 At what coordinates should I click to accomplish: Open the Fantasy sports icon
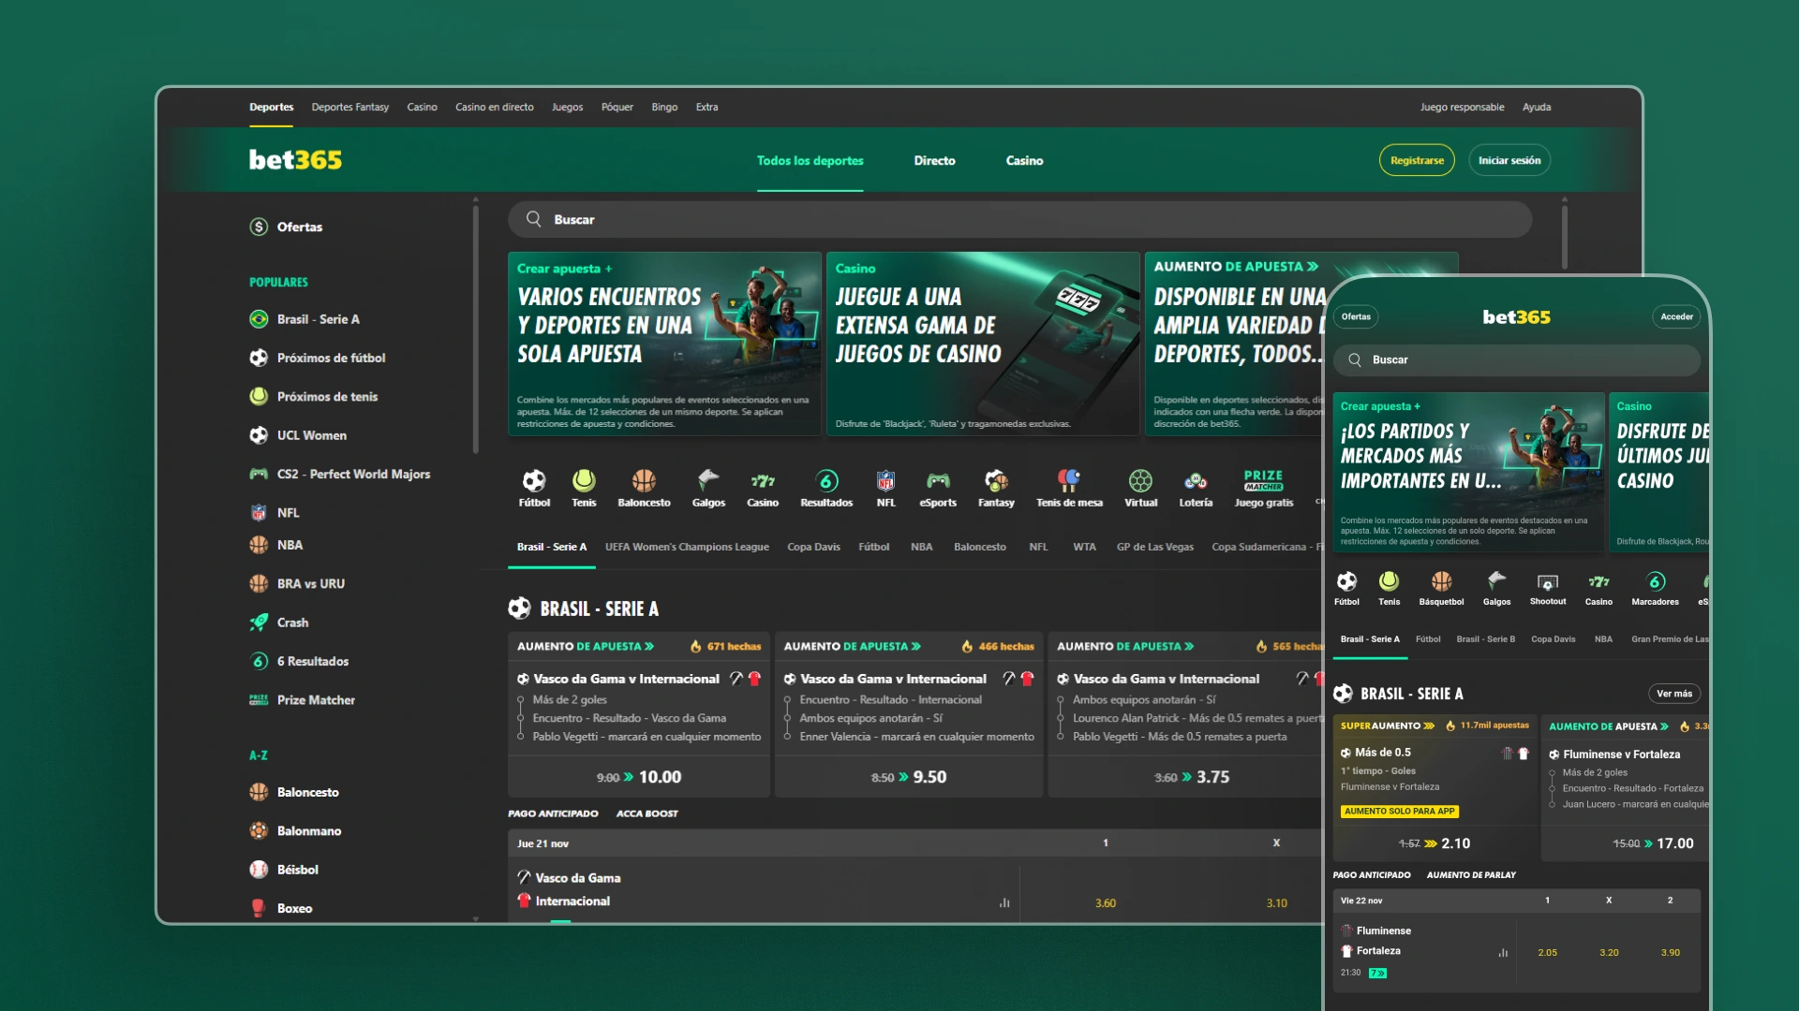pyautogui.click(x=996, y=481)
